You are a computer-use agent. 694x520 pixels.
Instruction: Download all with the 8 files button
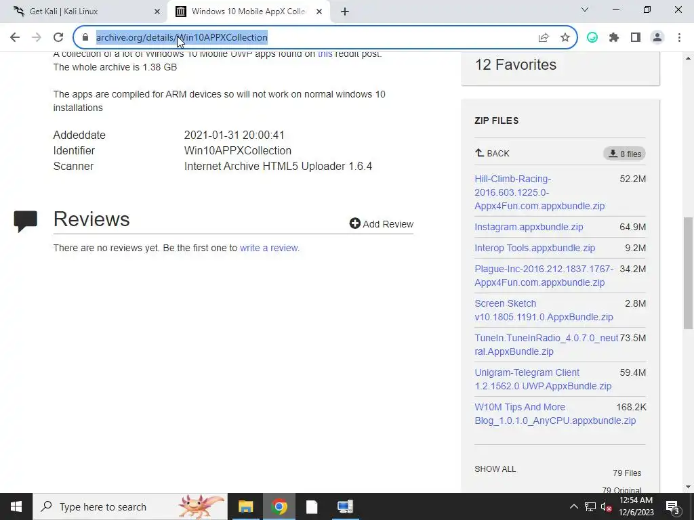point(624,154)
